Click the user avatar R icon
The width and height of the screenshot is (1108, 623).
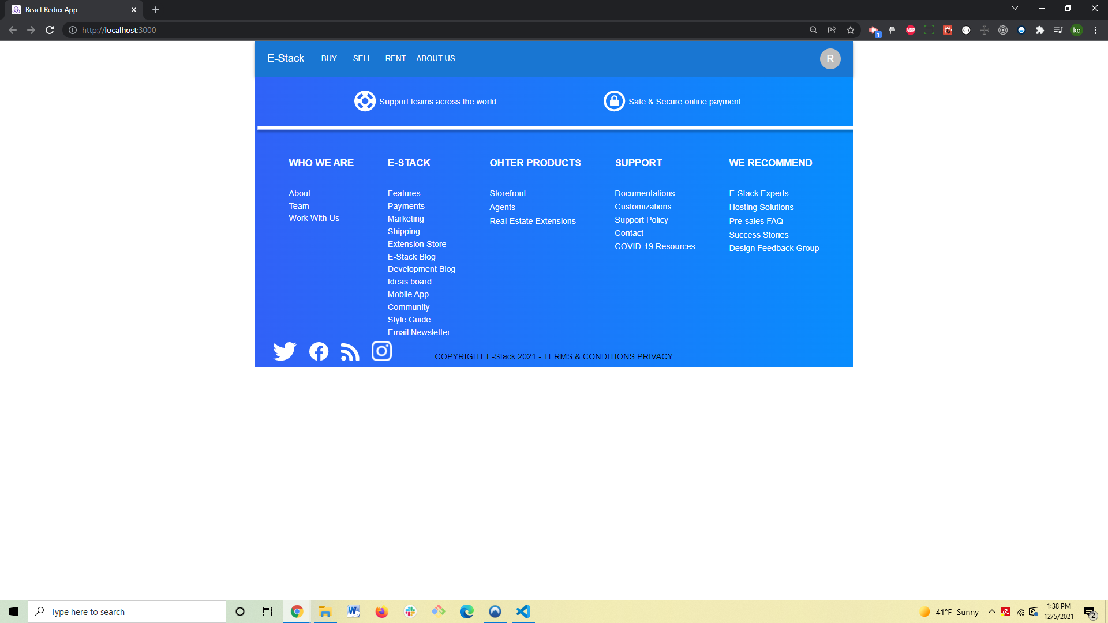tap(830, 59)
